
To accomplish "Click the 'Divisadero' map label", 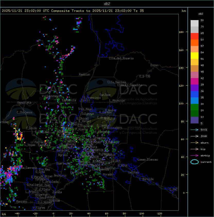I will click(114, 128).
